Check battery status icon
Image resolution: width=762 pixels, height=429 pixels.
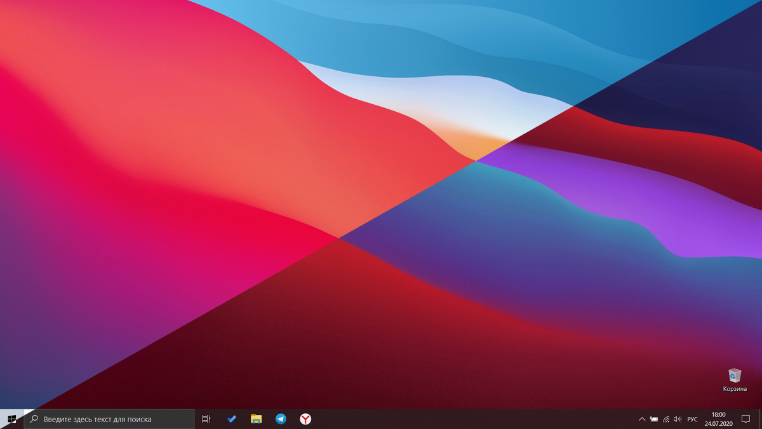(653, 419)
